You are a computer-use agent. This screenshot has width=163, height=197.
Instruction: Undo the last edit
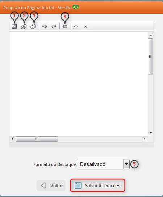click(x=45, y=26)
